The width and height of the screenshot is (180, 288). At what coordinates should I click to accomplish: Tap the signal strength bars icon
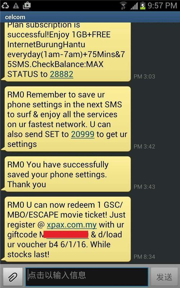134,6
